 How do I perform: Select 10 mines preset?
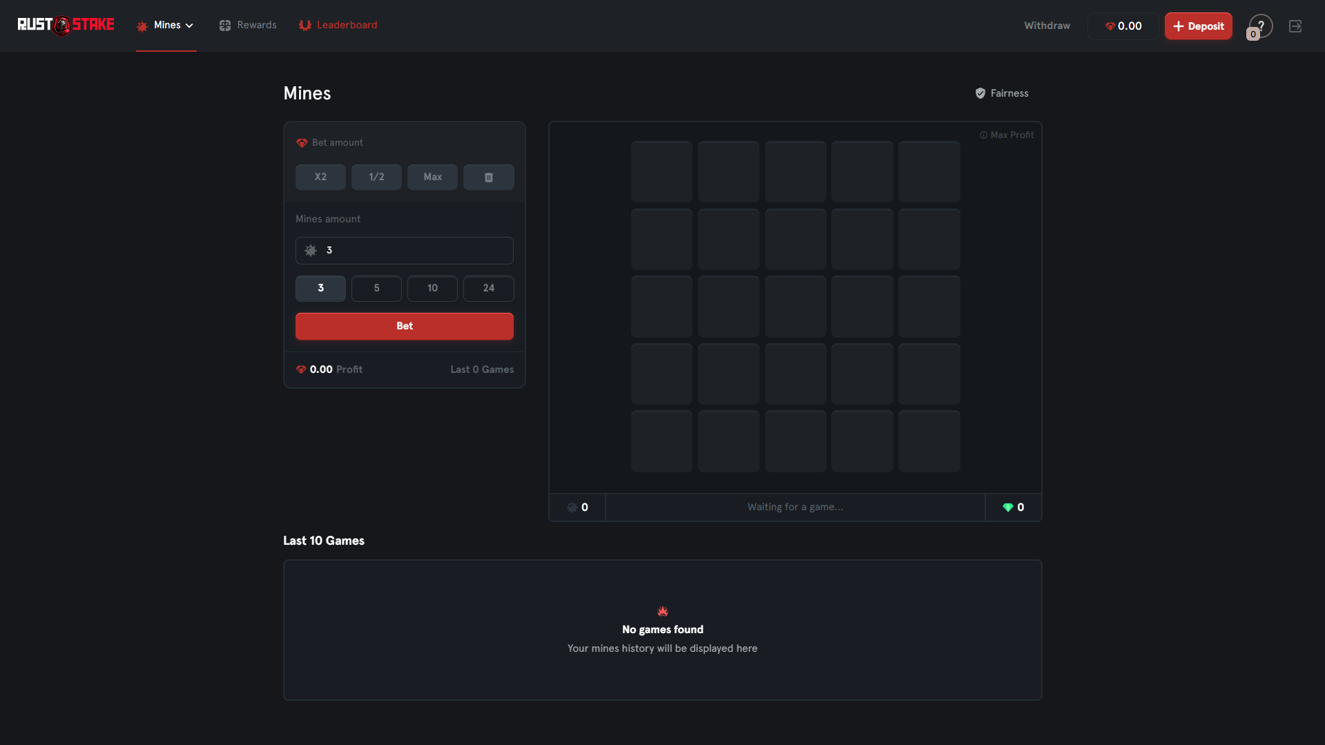[x=432, y=289]
